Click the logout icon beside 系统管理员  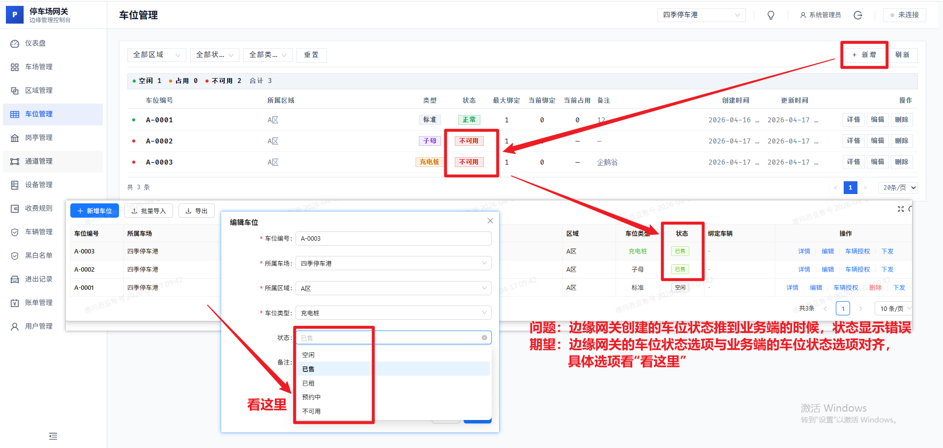tap(858, 15)
